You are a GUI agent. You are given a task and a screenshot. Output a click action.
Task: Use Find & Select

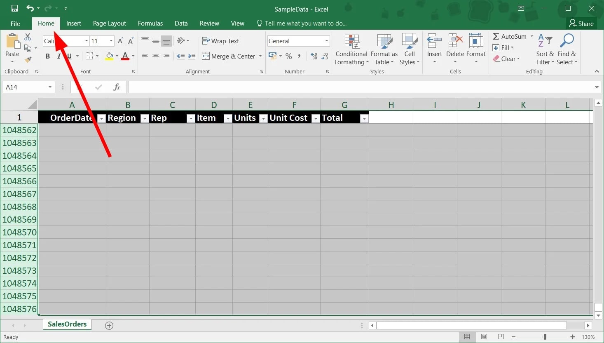pyautogui.click(x=567, y=49)
